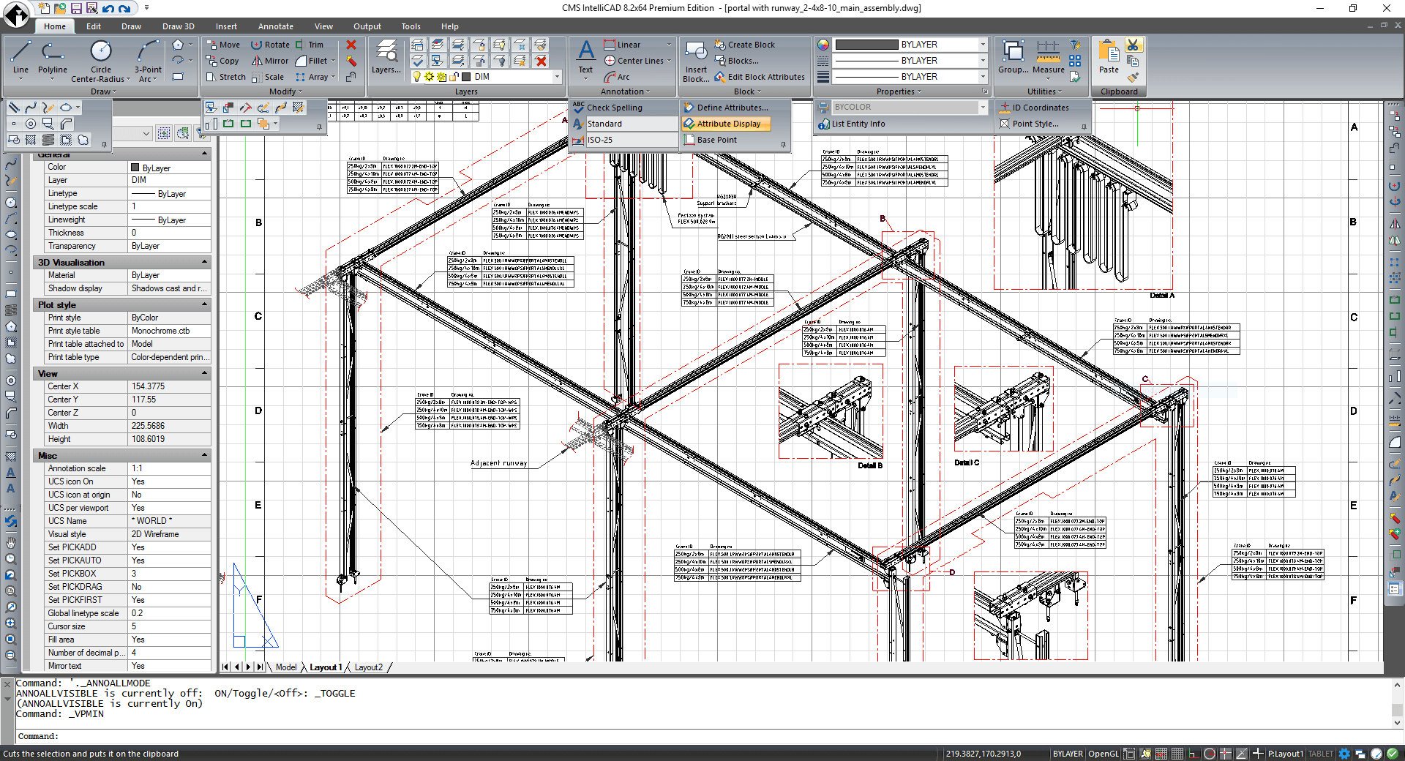Toggle ortho mode on the status bar
Screen dimensions: 1405x761
click(1193, 754)
